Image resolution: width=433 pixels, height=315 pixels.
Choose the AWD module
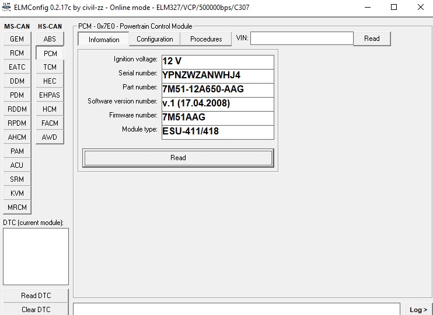[50, 137]
